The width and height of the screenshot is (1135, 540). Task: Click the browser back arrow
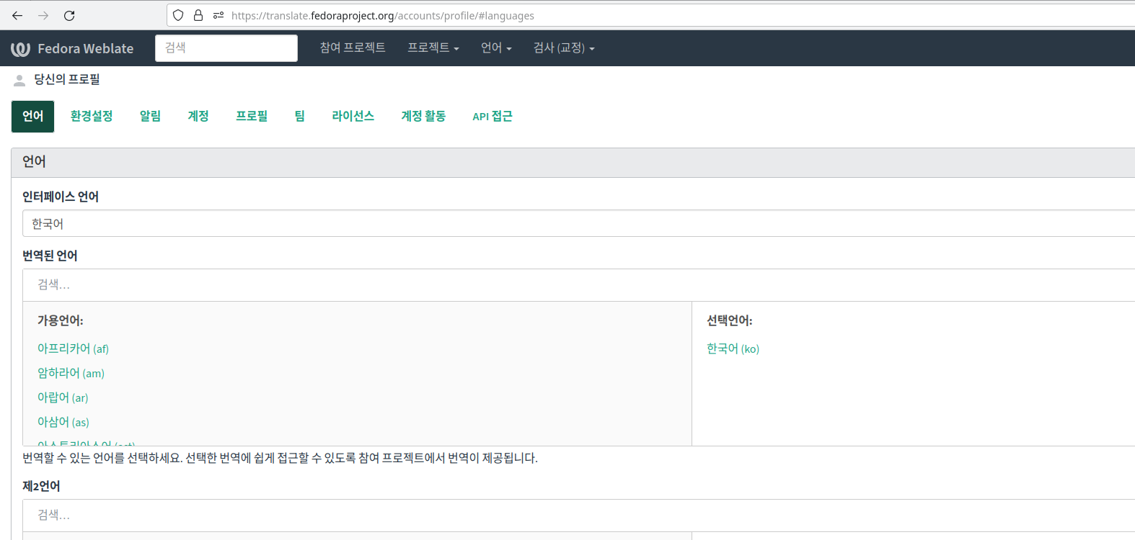point(17,16)
